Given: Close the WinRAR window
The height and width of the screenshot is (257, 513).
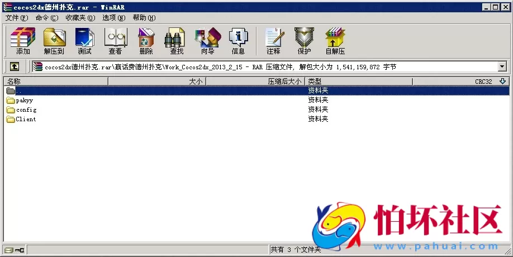Looking at the screenshot, I should [x=505, y=7].
